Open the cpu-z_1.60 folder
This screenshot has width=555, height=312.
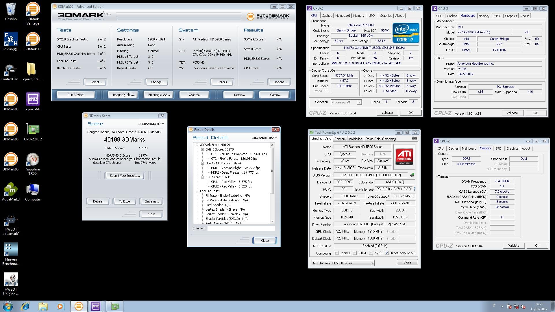point(33,72)
